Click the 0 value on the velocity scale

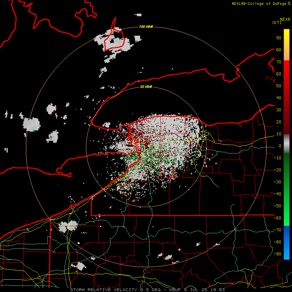click(280, 146)
